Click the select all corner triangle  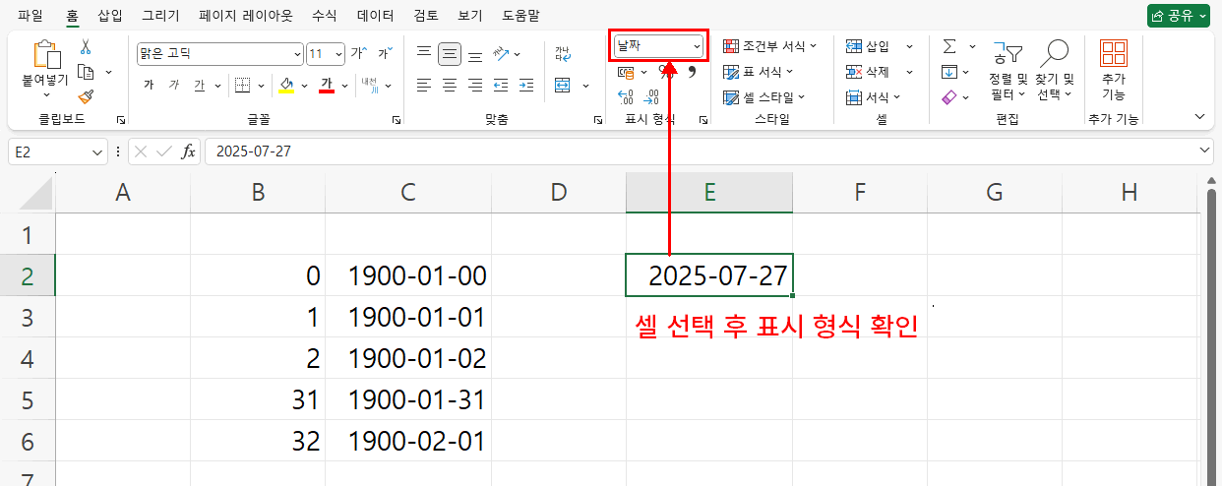tap(37, 194)
